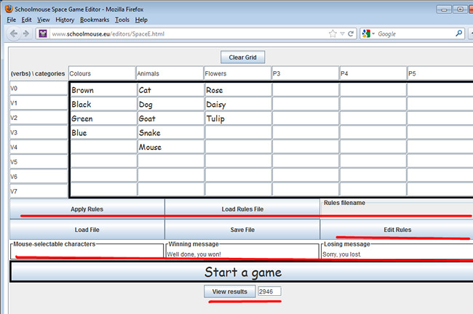This screenshot has width=473, height=314.
Task: Click the magnifier search icon
Action: click(x=458, y=33)
